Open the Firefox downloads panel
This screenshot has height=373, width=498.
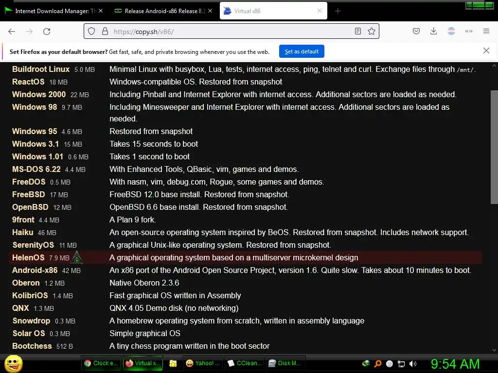pyautogui.click(x=433, y=31)
